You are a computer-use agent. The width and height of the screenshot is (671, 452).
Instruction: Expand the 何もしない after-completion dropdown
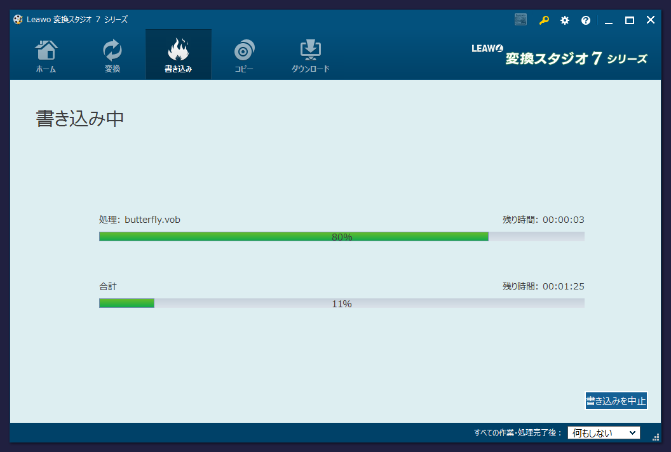[604, 433]
